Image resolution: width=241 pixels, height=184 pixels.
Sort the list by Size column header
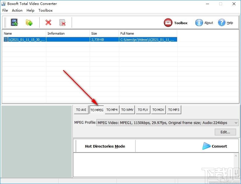click(x=104, y=33)
